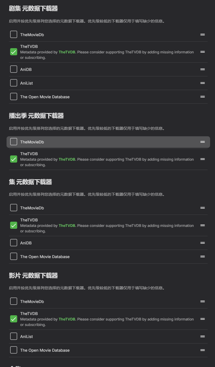Click drag handle for AniDB in 集 section
The width and height of the screenshot is (215, 367).
(x=202, y=243)
